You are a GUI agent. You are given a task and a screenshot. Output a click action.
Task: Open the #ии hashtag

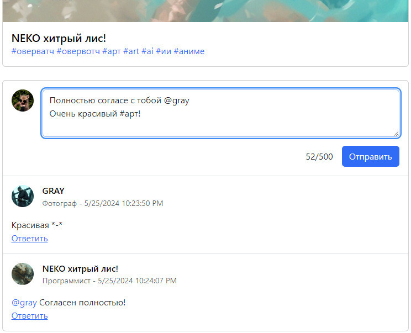point(164,51)
